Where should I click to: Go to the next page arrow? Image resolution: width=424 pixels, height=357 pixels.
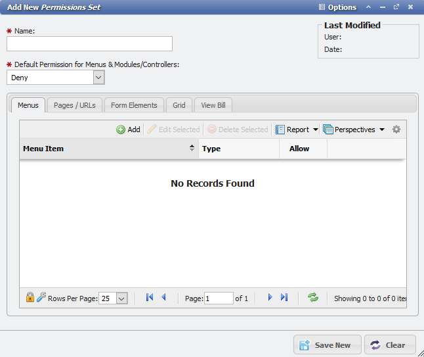[270, 298]
